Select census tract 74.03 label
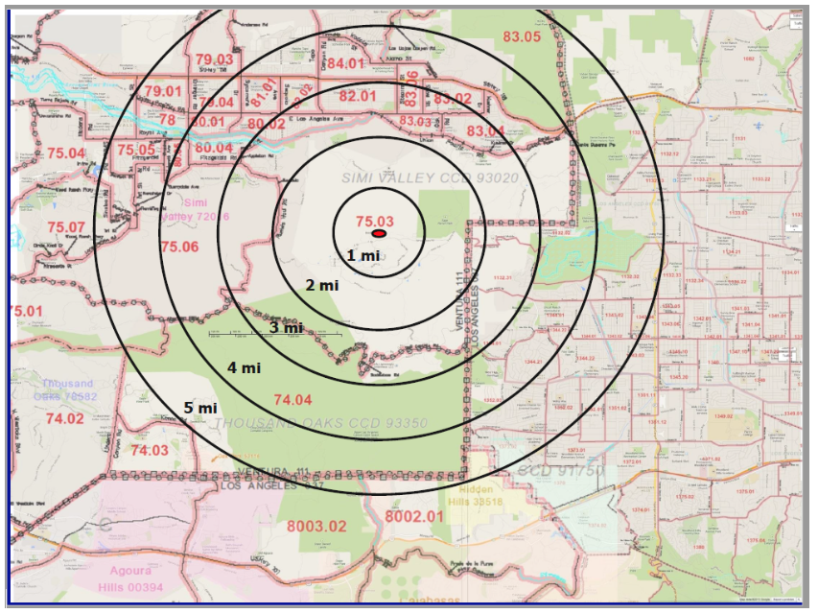The image size is (818, 613). tap(150, 450)
